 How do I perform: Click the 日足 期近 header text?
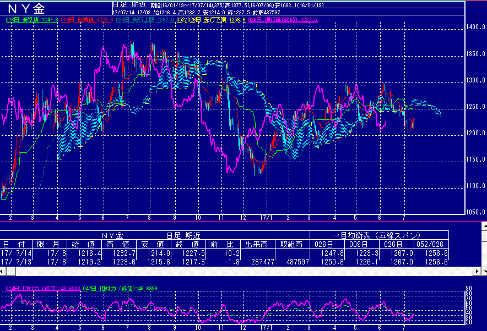pos(128,5)
